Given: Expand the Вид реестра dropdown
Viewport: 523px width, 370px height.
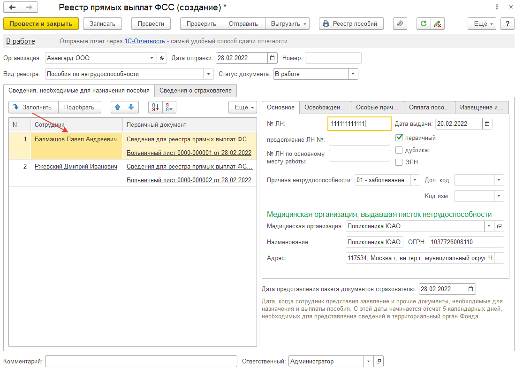Looking at the screenshot, I should tap(209, 74).
